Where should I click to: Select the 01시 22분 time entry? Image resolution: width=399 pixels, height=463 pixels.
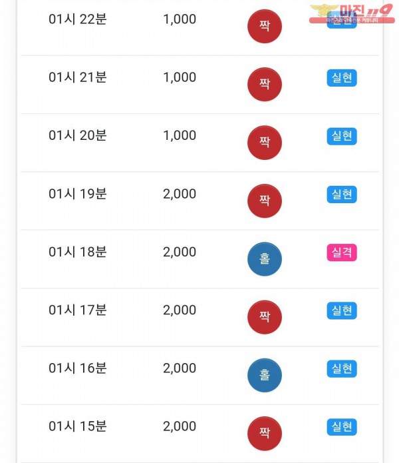click(78, 19)
